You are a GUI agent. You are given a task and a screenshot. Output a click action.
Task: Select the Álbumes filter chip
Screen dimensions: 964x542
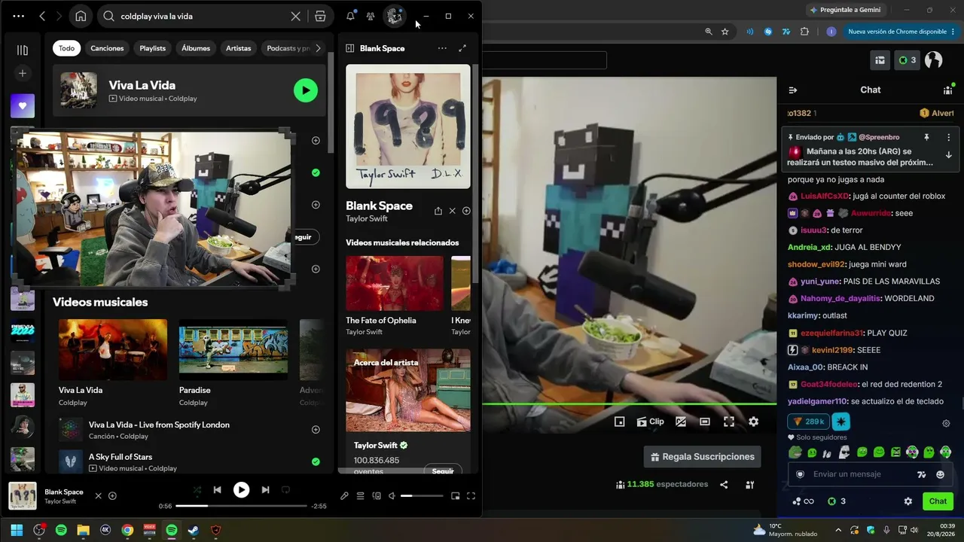pos(196,48)
